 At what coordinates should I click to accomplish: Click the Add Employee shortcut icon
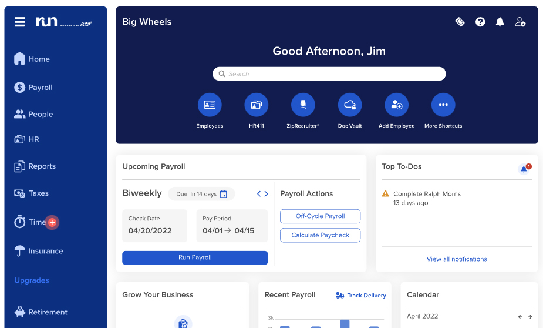tap(396, 105)
